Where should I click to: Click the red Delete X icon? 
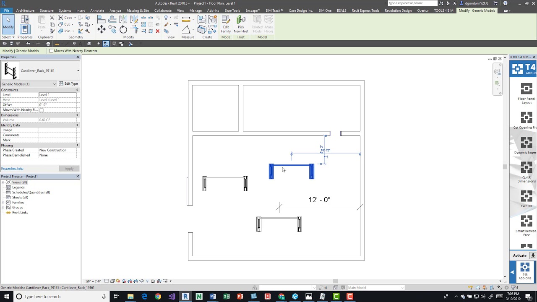(x=157, y=31)
